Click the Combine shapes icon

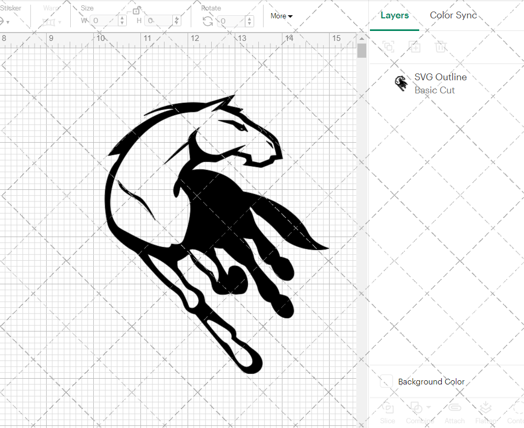click(416, 408)
